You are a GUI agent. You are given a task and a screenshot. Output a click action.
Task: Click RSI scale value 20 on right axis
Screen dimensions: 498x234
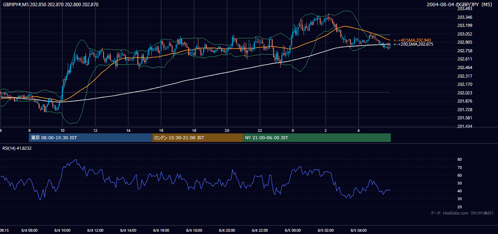pos(460,207)
